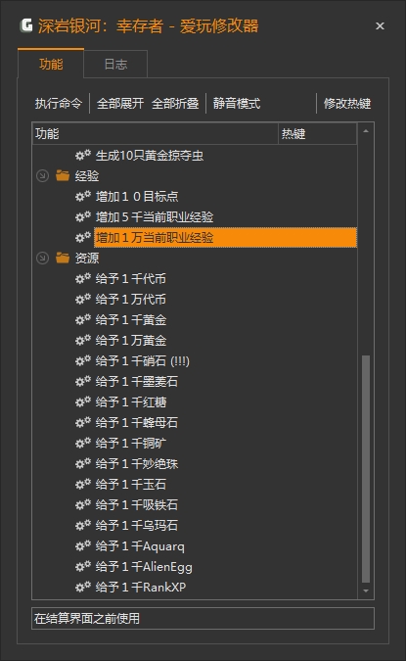Click the 经验 folder icon

[x=63, y=175]
